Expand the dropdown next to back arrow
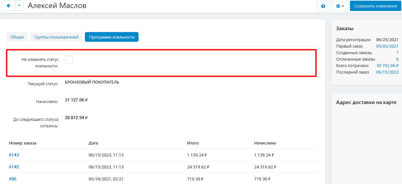This screenshot has height=184, width=402. click(19, 6)
